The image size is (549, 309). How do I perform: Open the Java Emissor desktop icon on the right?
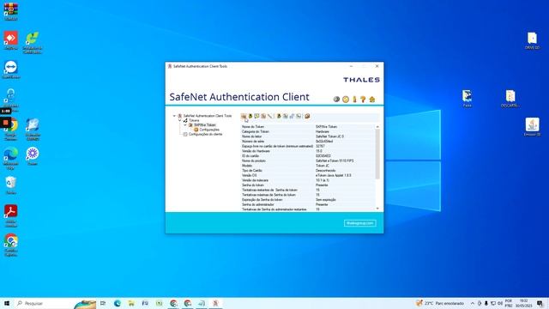click(x=532, y=127)
